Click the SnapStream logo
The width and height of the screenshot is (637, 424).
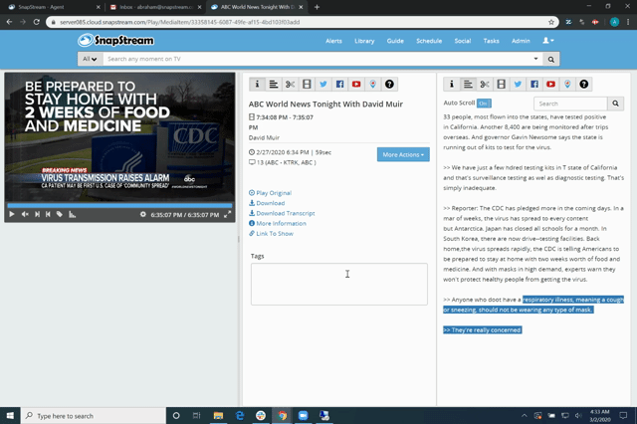116,40
